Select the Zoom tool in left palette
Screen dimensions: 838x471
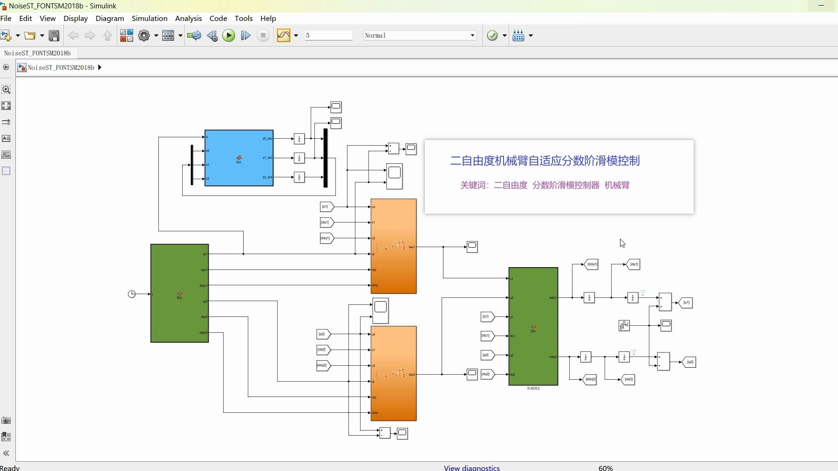pos(6,89)
